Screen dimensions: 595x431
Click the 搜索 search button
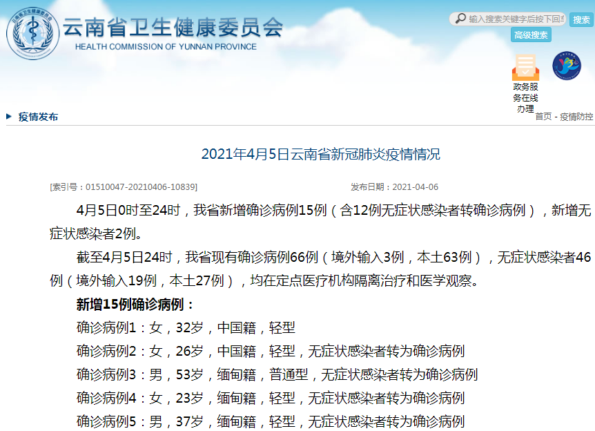581,19
